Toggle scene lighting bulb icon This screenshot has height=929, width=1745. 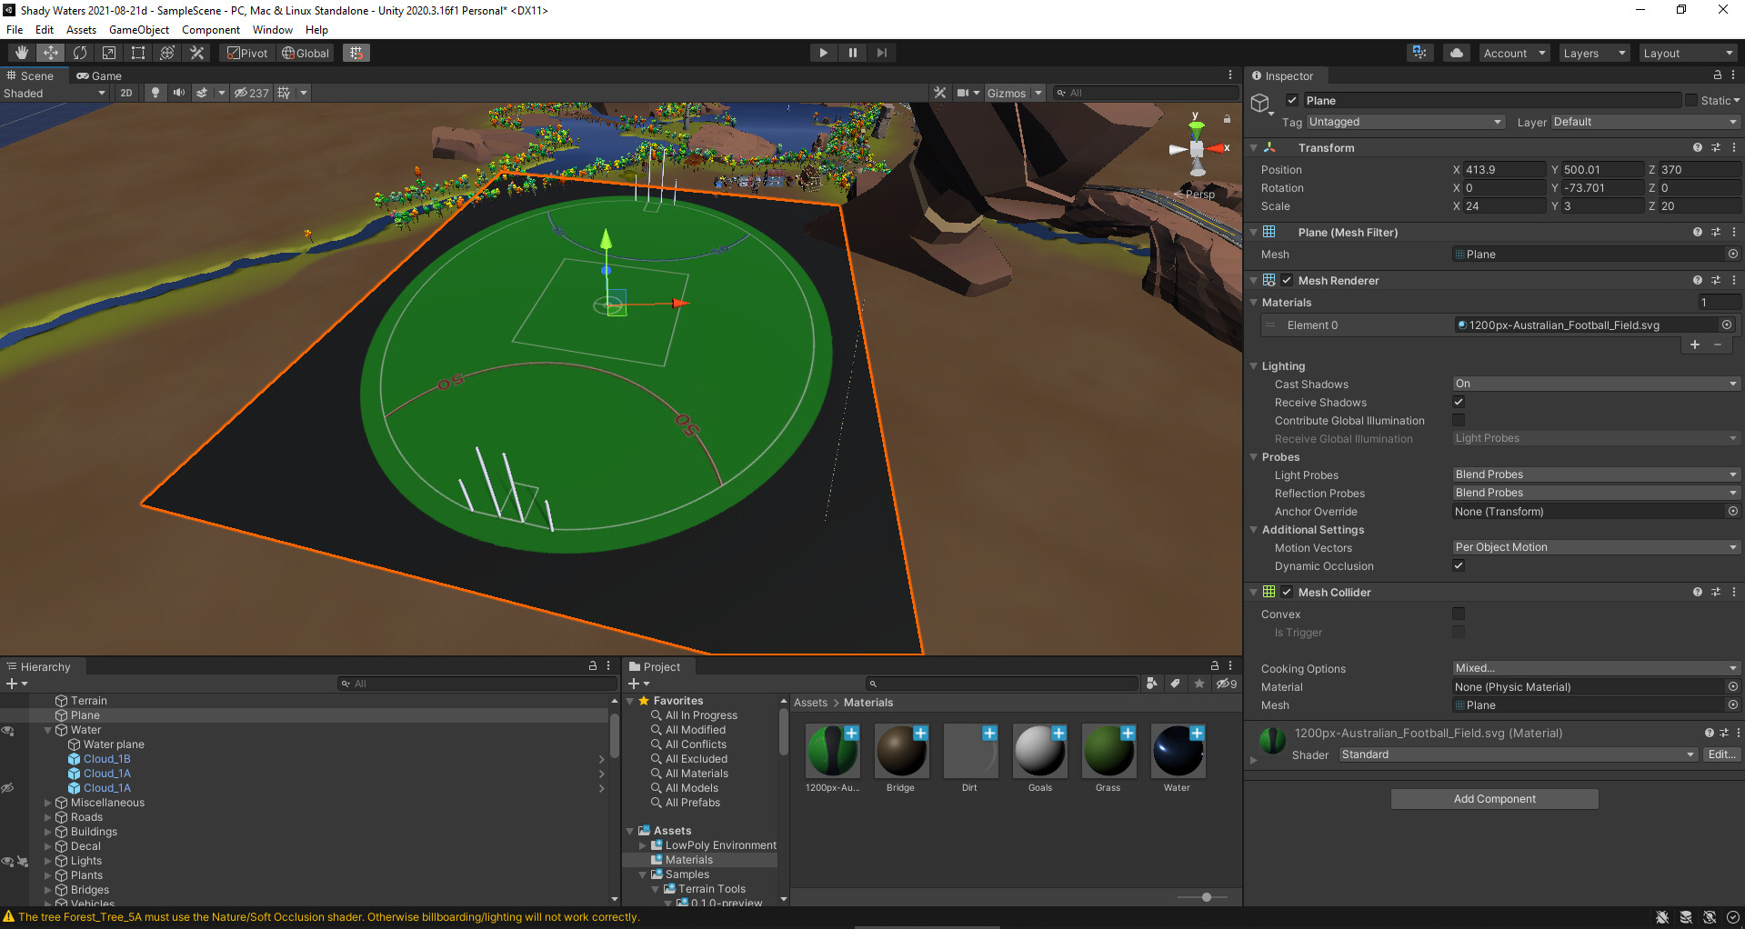[x=155, y=93]
